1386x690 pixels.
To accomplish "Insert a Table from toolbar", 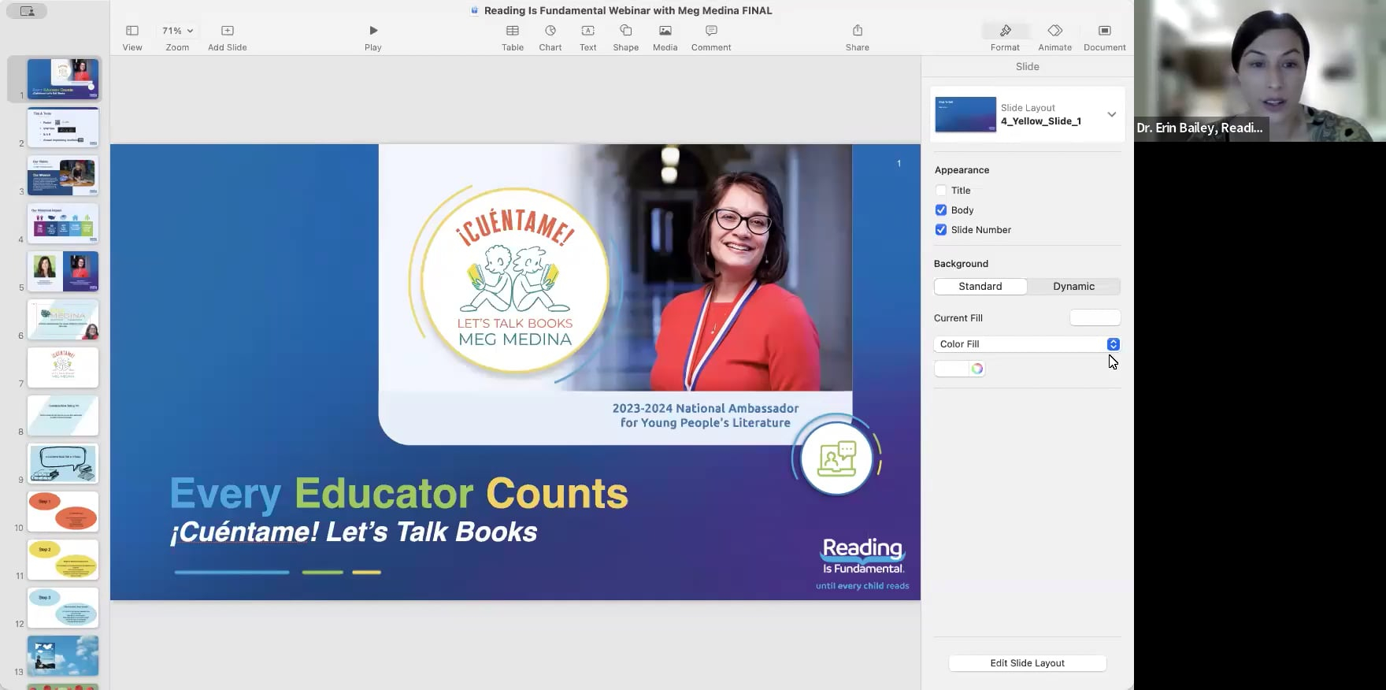I will click(513, 31).
